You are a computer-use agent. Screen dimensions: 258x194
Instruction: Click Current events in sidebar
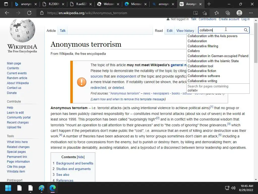[x=17, y=73]
